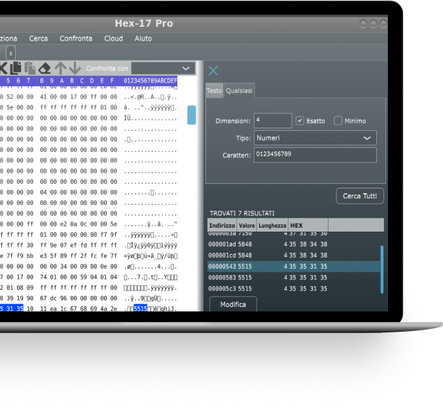Open the Cloud menu
Image resolution: width=443 pixels, height=409 pixels.
click(x=113, y=39)
